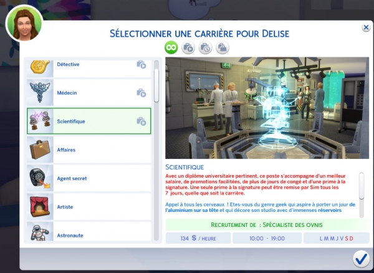
Task: Pick the Agent secret career
Action: click(89, 178)
